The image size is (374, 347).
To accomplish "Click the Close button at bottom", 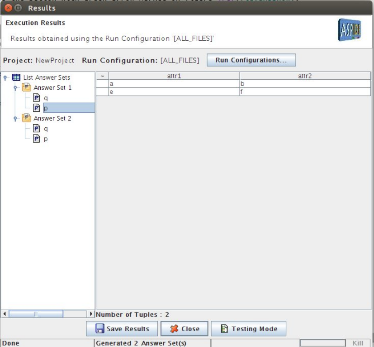I will coord(185,328).
